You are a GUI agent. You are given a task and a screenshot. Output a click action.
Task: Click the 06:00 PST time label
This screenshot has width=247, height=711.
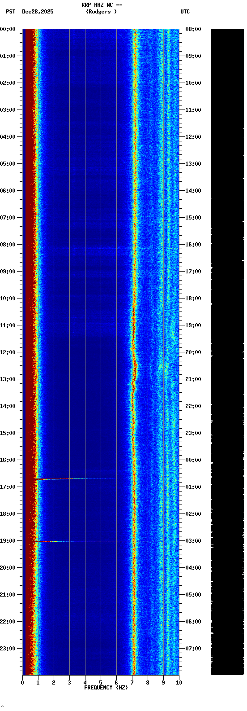(x=8, y=191)
